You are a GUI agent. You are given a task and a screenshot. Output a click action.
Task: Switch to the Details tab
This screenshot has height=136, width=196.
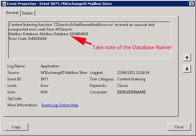point(28,13)
